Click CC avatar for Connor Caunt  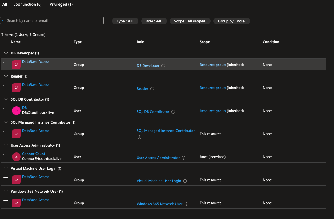(16, 157)
